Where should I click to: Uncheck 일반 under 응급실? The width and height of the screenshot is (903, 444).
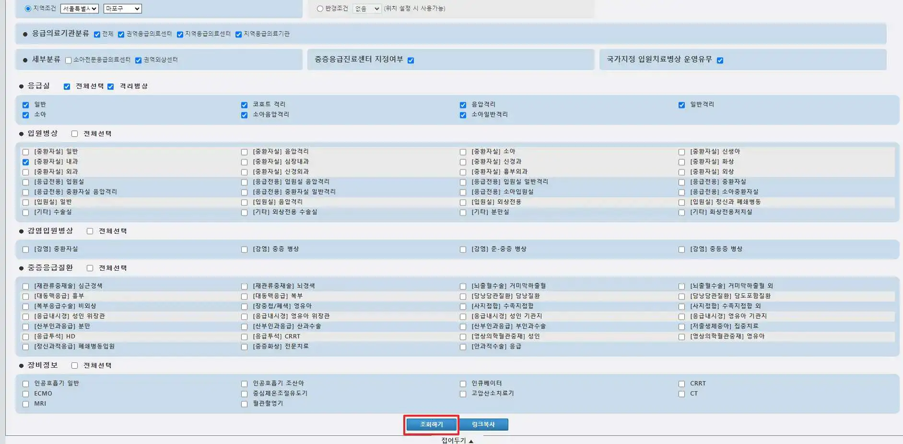[25, 105]
